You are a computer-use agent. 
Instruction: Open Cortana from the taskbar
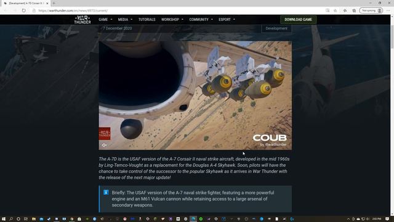click(18, 219)
